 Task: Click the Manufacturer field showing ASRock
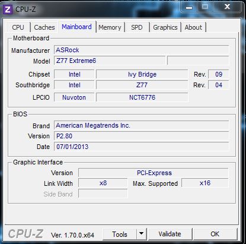(x=142, y=50)
